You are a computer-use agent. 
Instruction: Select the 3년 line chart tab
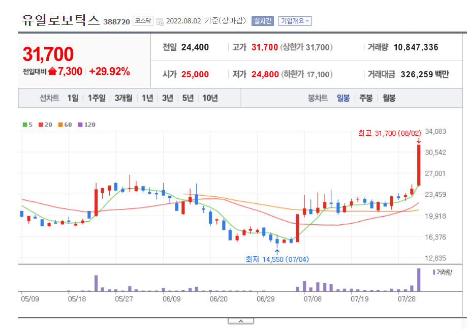[168, 98]
